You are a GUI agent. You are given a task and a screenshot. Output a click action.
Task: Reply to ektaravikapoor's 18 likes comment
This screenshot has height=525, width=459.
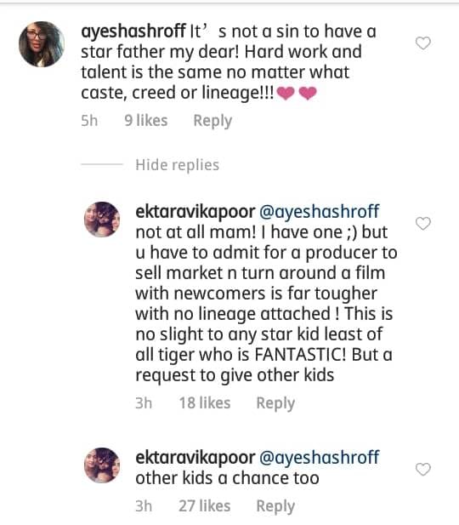tap(275, 402)
